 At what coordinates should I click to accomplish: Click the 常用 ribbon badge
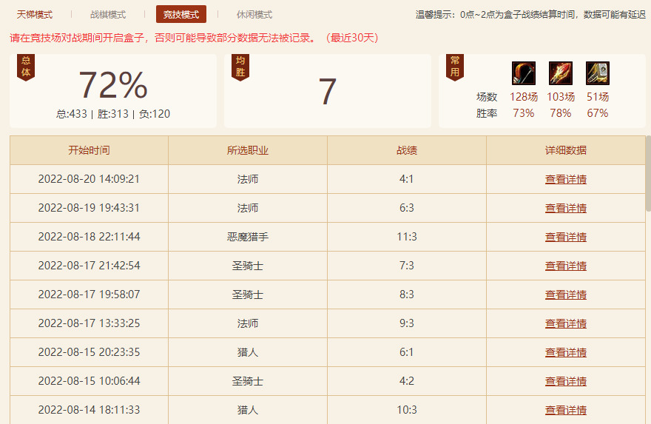pyautogui.click(x=455, y=67)
